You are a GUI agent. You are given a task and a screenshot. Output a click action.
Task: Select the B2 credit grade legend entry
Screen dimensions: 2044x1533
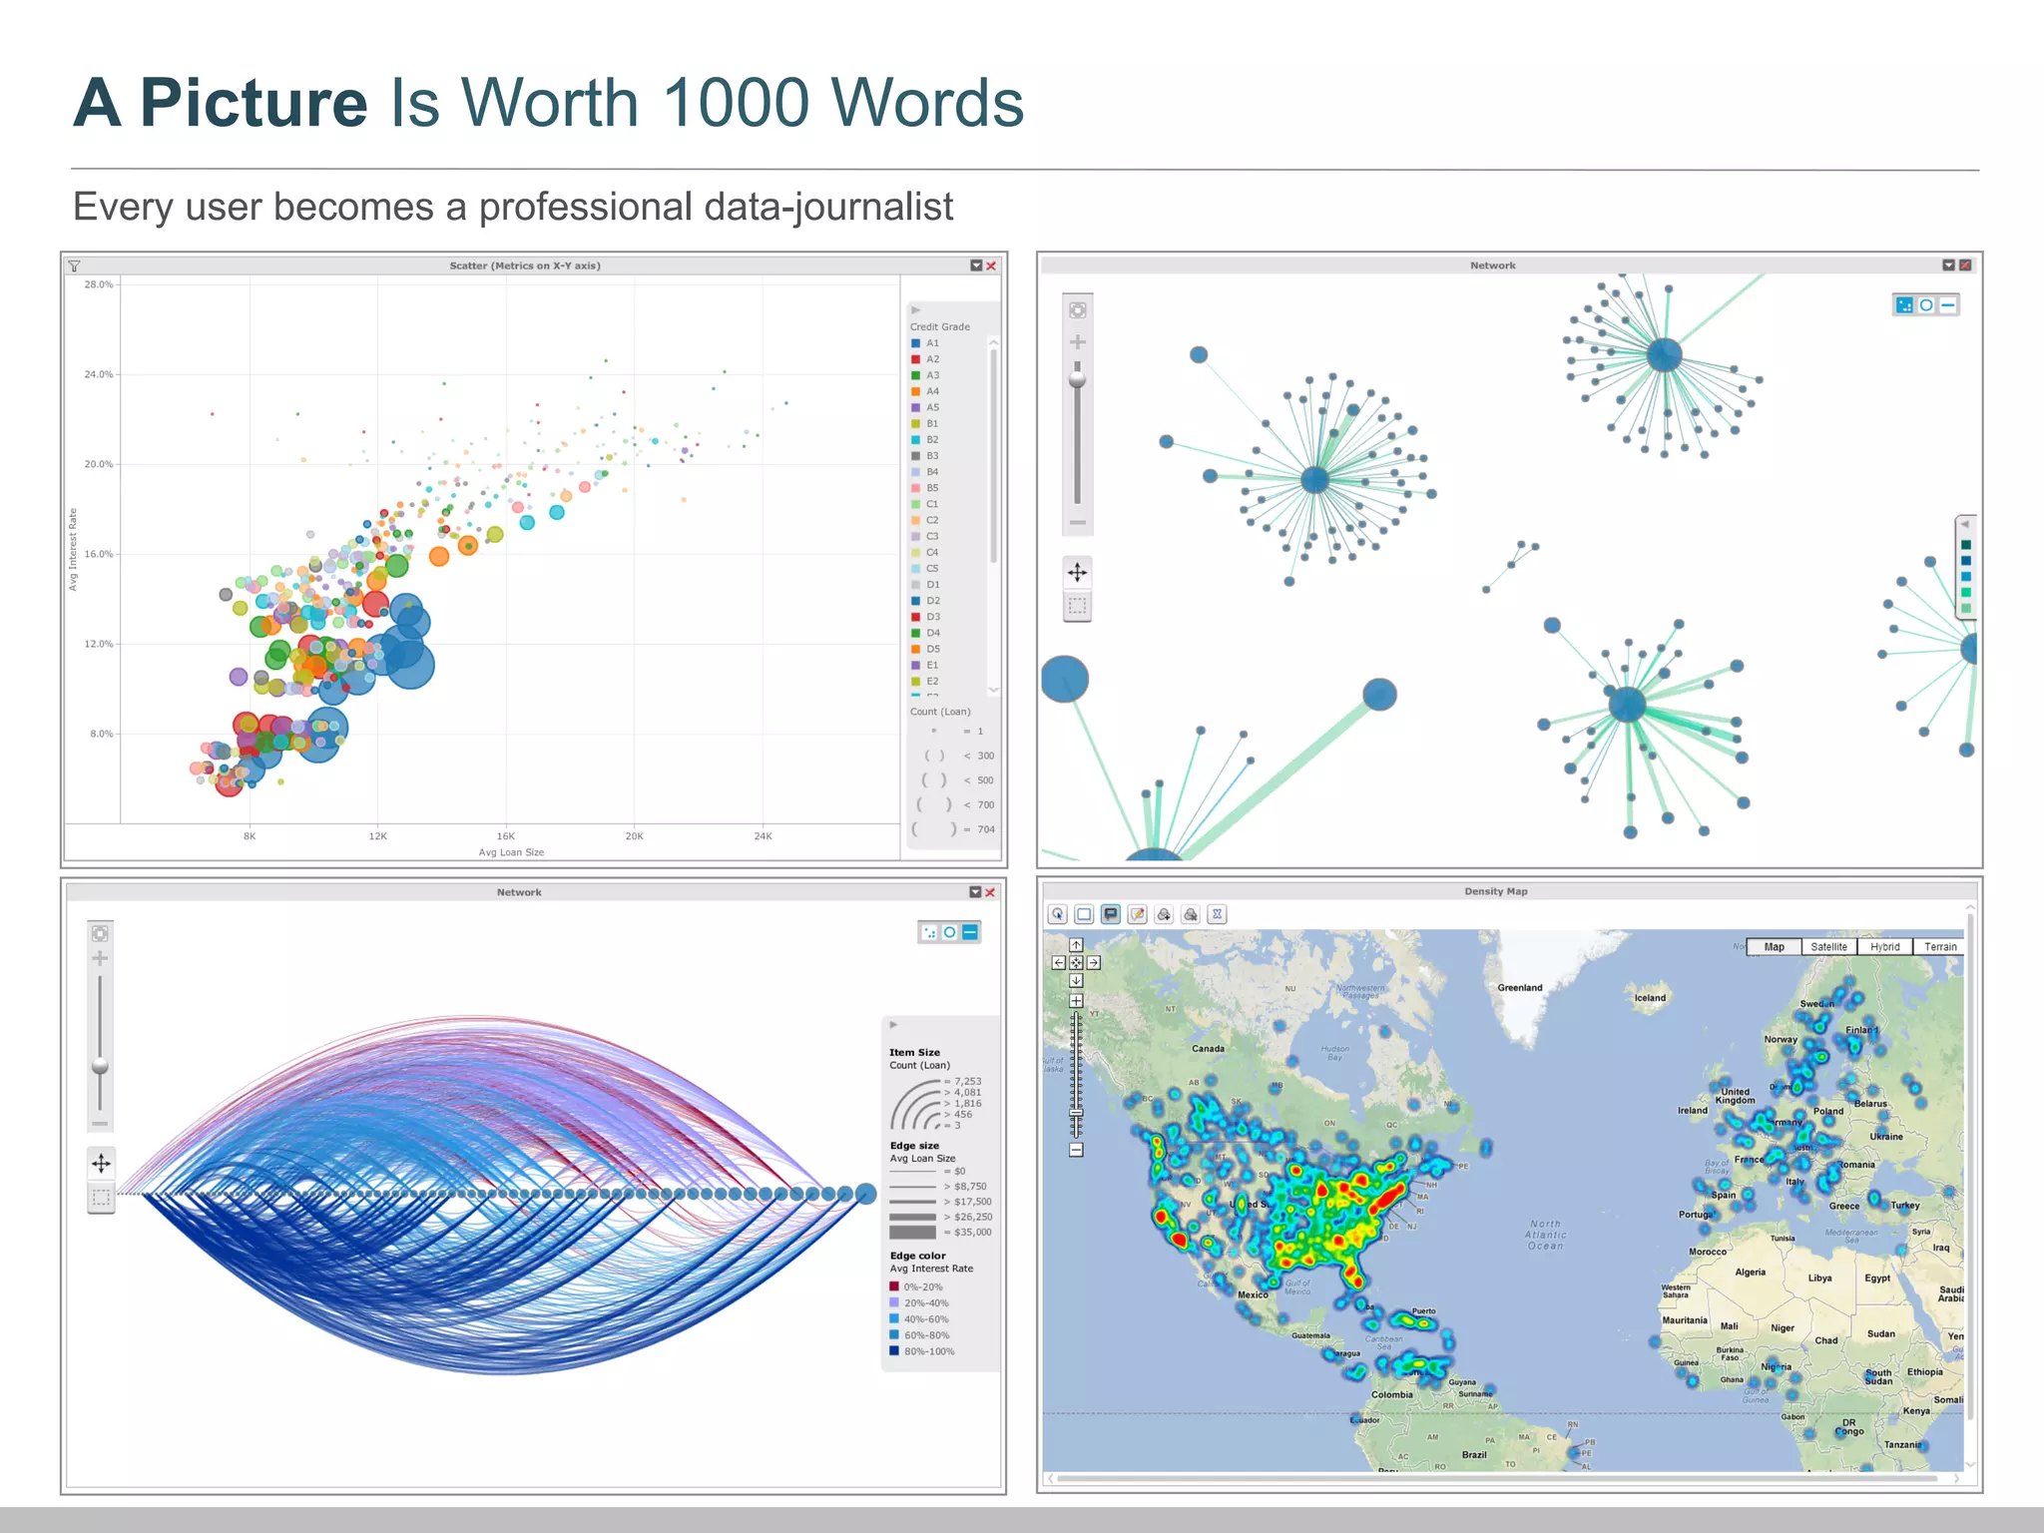tap(925, 440)
